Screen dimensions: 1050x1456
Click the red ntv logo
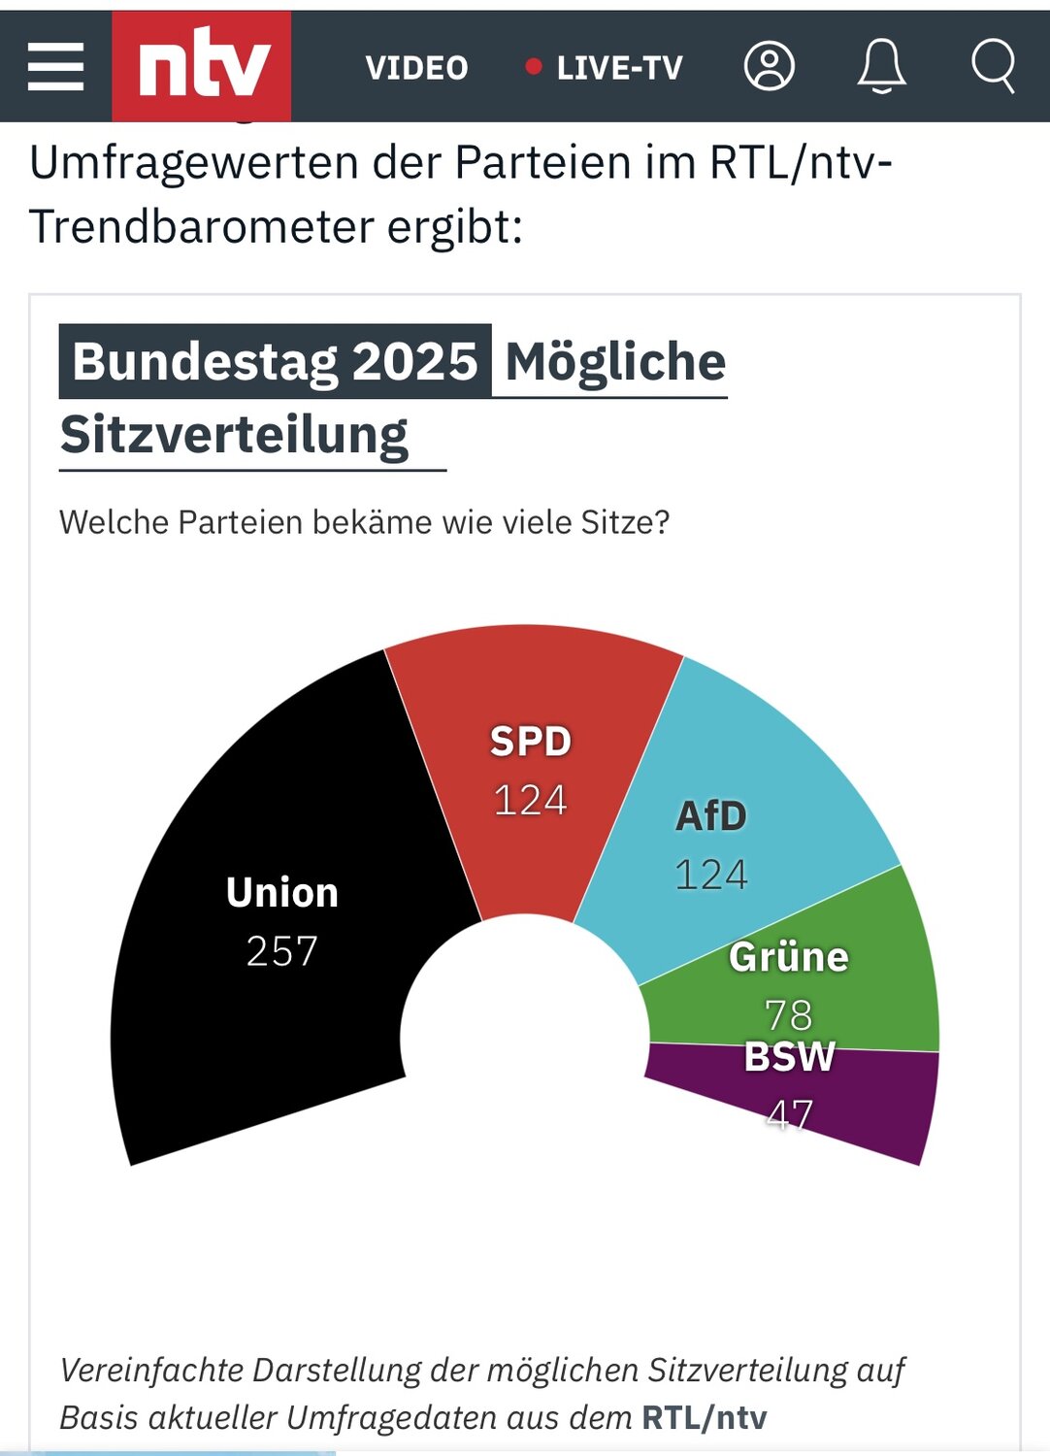click(202, 66)
